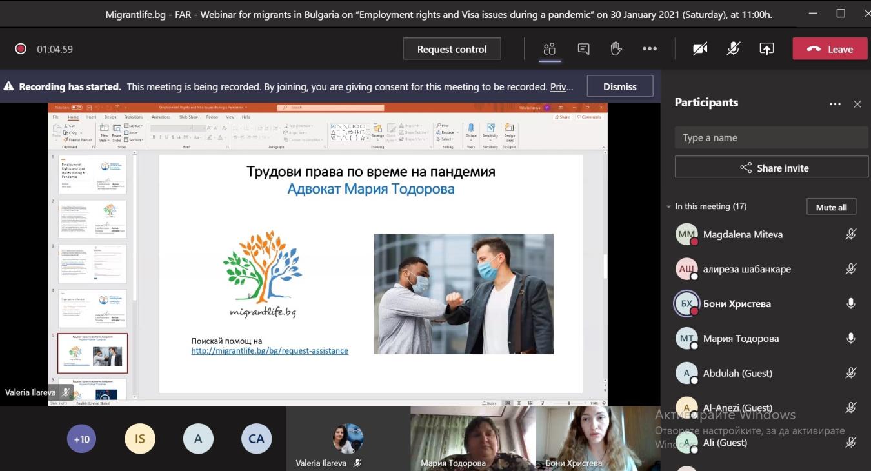871x471 pixels.
Task: Click Find in PowerPoint Editing group
Action: pos(443,126)
